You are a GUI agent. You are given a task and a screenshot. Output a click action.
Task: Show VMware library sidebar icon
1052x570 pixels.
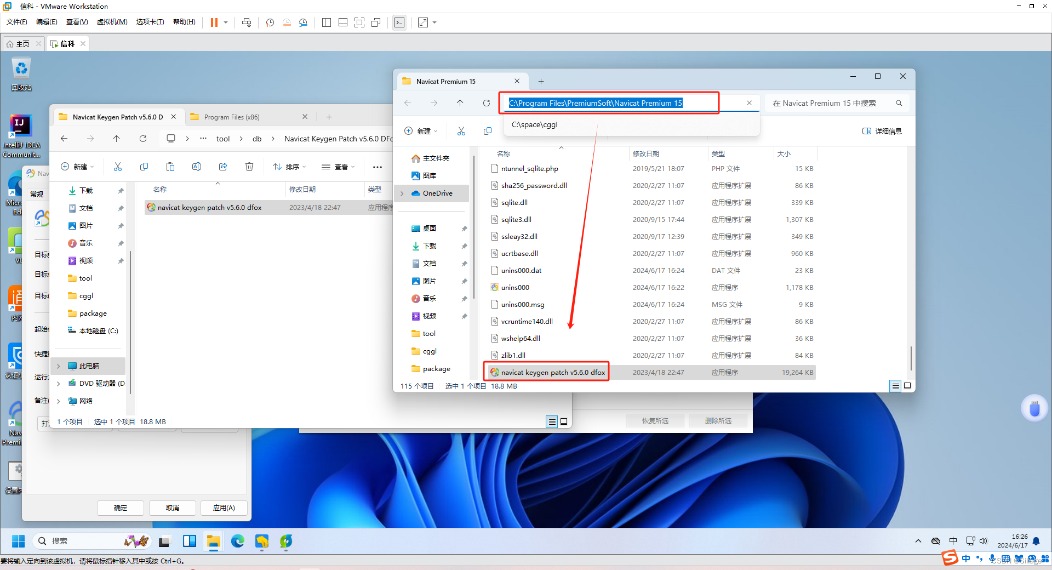pyautogui.click(x=327, y=22)
